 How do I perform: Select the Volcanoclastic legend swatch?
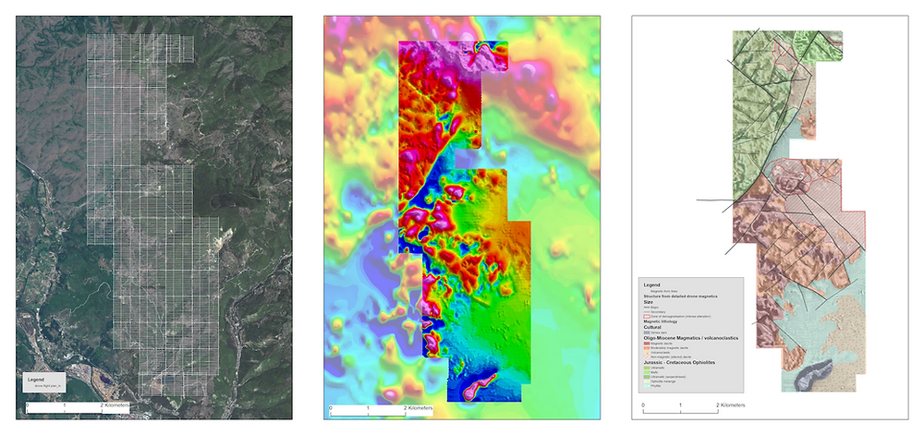click(x=647, y=353)
